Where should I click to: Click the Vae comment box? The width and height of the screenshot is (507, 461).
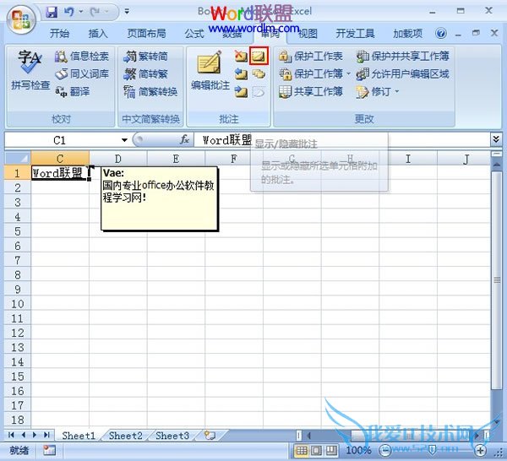point(159,198)
